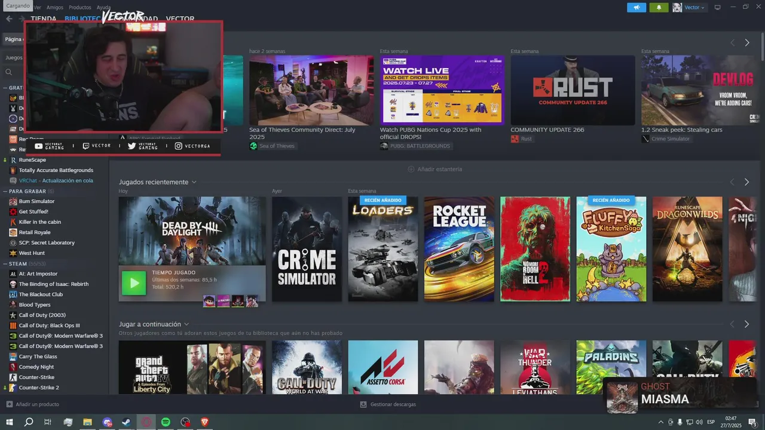Click the Counter-Strike 2 sidebar icon
The height and width of the screenshot is (430, 765).
click(x=13, y=388)
